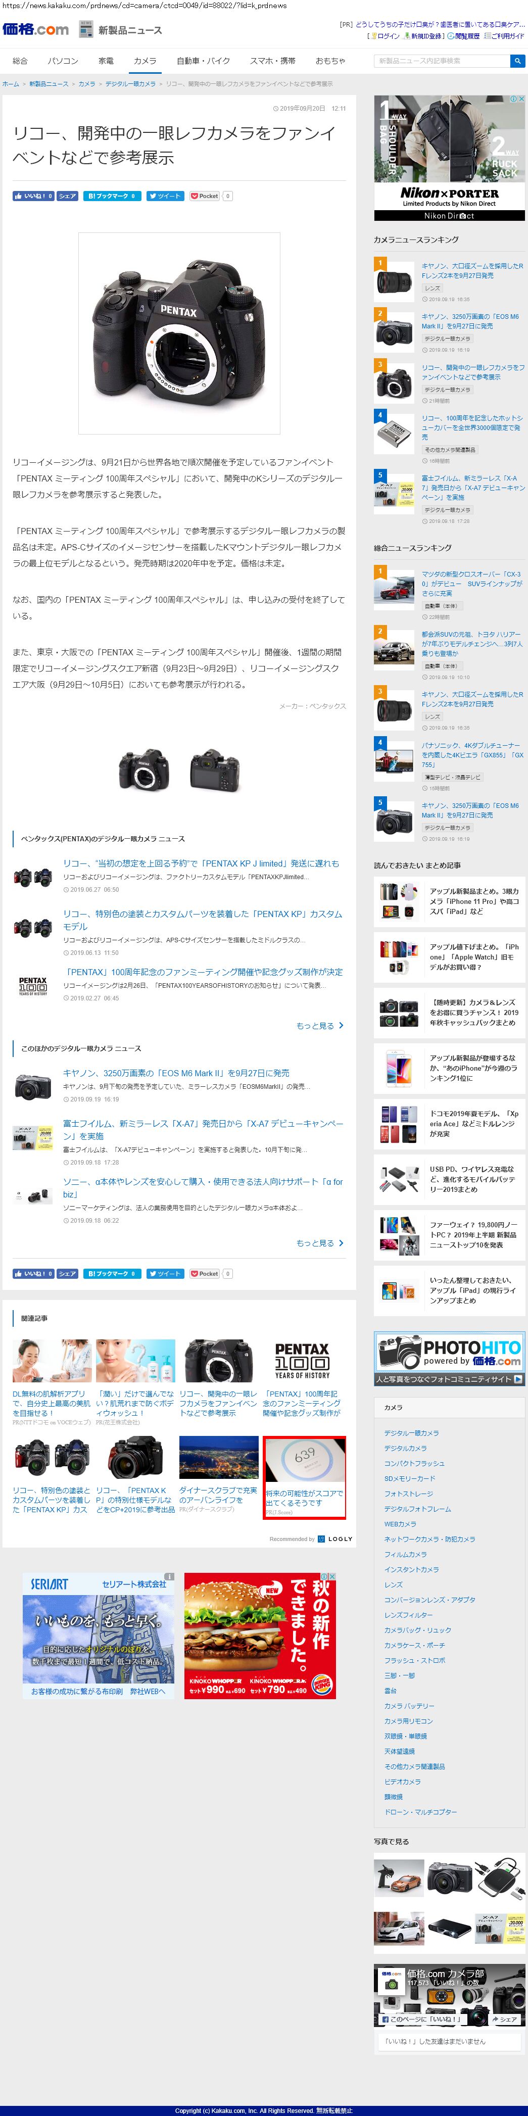Click the Burger King ad close icon

coord(332,1577)
